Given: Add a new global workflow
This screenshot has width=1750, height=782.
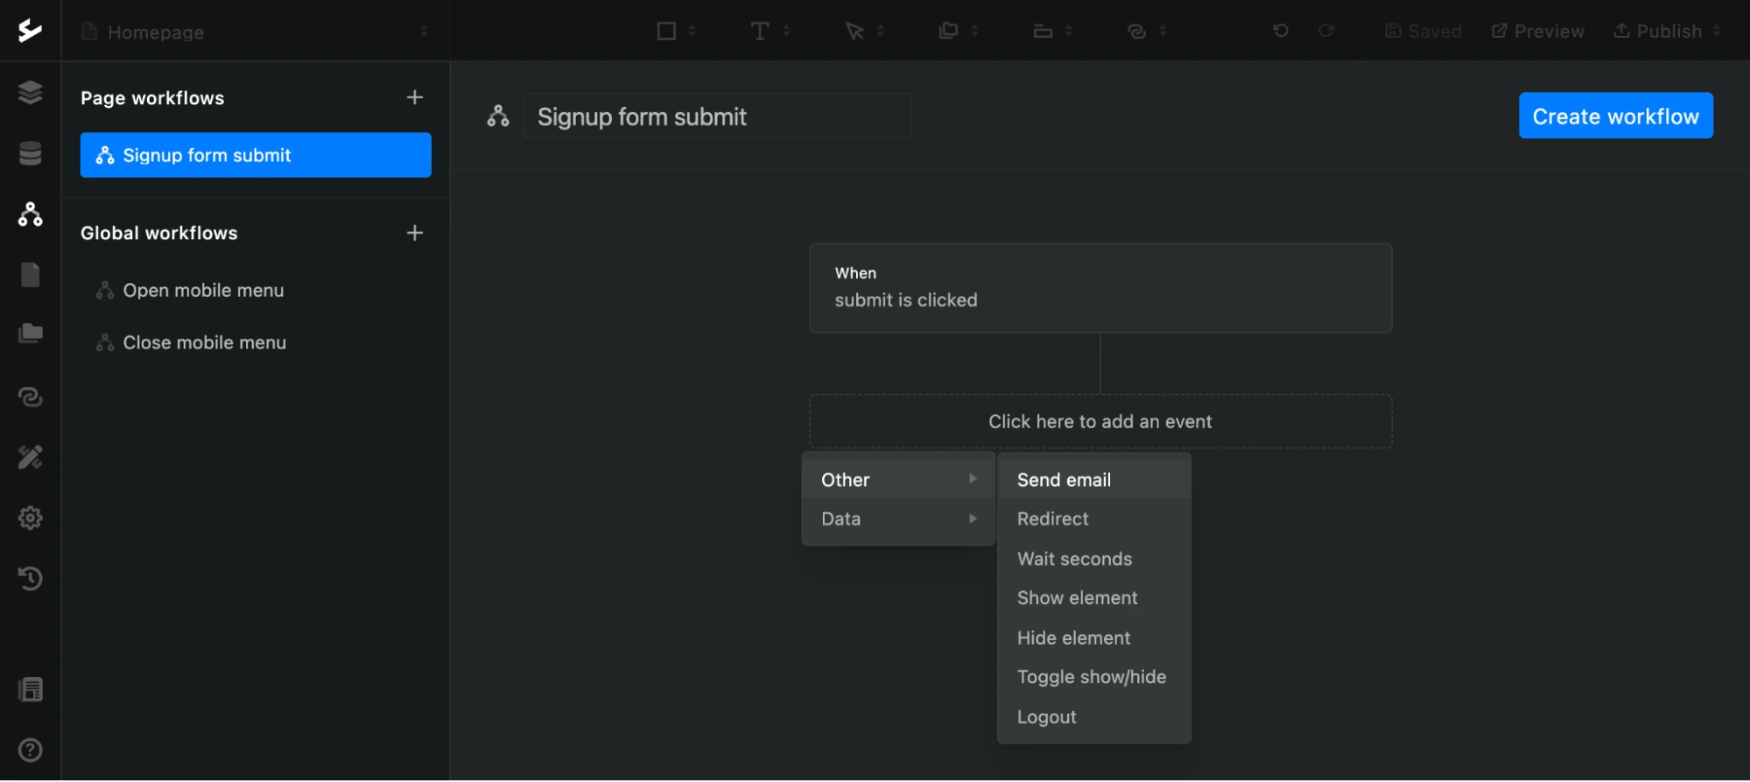Looking at the screenshot, I should pyautogui.click(x=415, y=233).
